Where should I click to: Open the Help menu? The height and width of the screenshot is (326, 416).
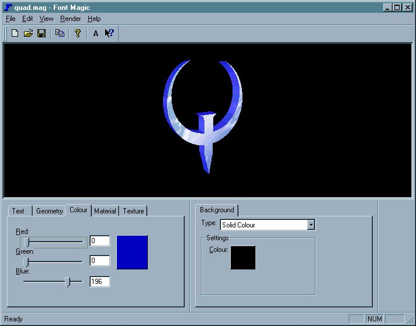pos(94,19)
